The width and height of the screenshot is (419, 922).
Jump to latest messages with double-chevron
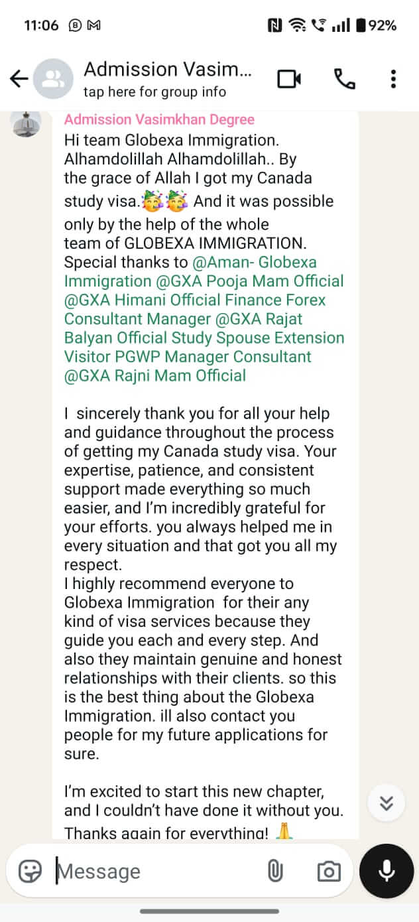(387, 803)
